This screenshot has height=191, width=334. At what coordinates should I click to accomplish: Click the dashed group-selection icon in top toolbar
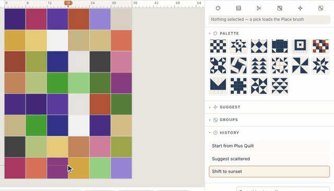coord(320,8)
